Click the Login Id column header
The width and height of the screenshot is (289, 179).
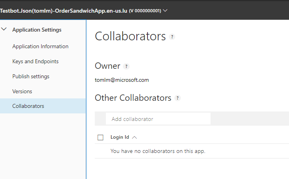pos(120,137)
